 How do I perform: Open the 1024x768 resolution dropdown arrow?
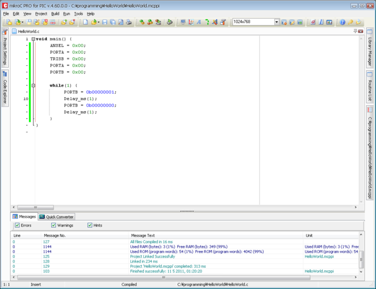[277, 22]
